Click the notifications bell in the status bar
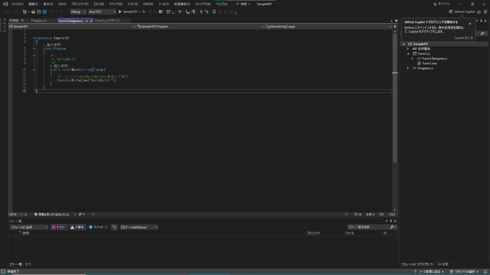 [x=485, y=272]
